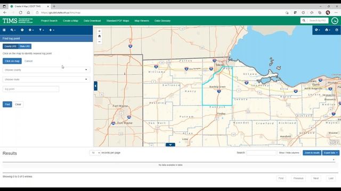Close the Create A Map browser tab

tap(48, 6)
